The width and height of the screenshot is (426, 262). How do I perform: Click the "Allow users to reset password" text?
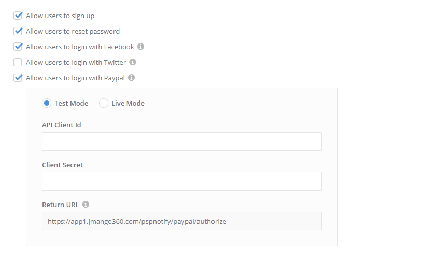pos(73,31)
